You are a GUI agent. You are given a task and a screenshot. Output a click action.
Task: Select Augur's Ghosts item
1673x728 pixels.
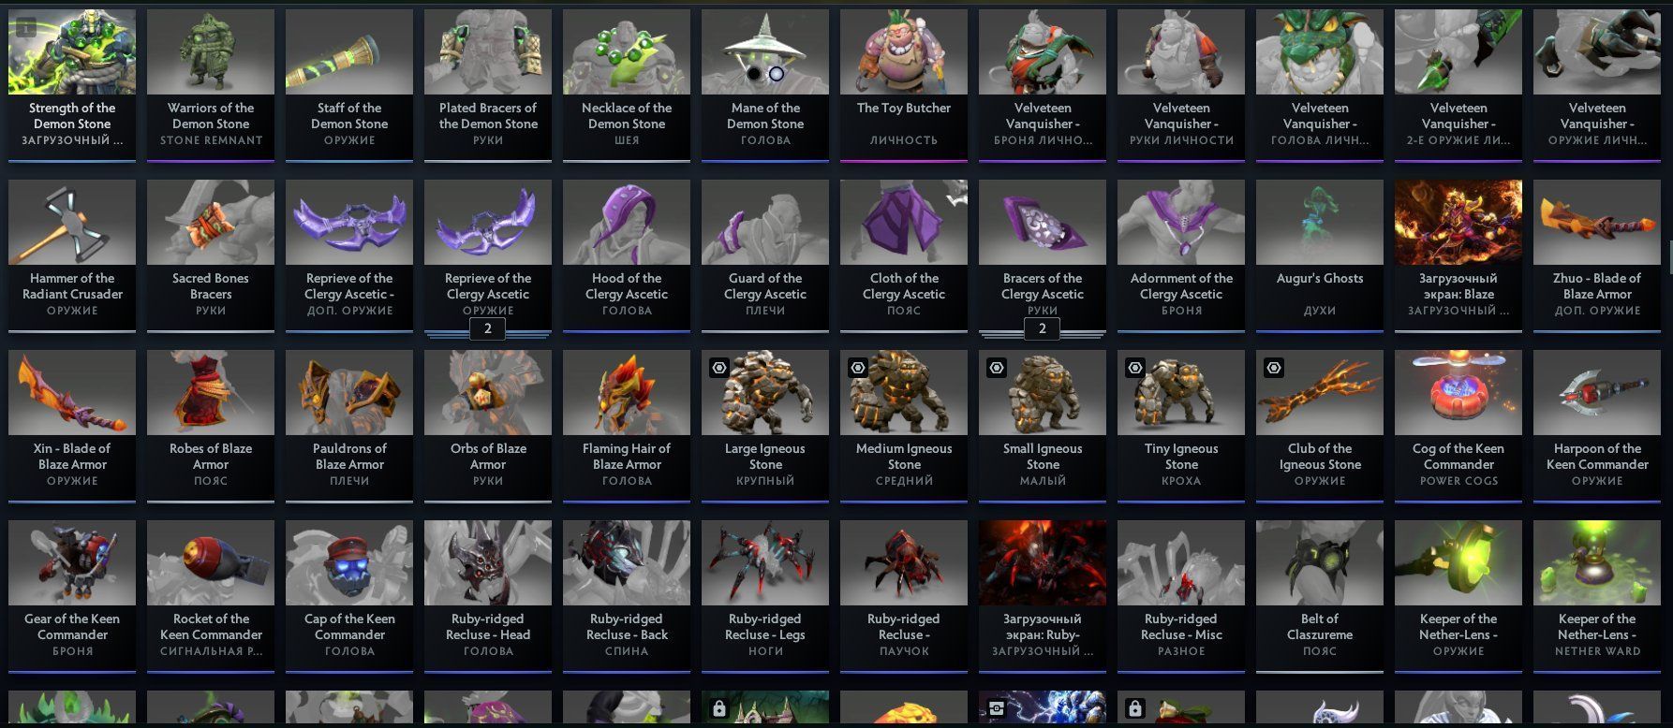[x=1320, y=255]
